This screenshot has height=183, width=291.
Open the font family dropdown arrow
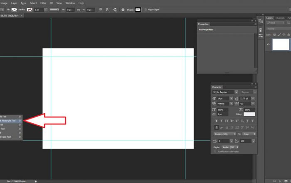236,92
